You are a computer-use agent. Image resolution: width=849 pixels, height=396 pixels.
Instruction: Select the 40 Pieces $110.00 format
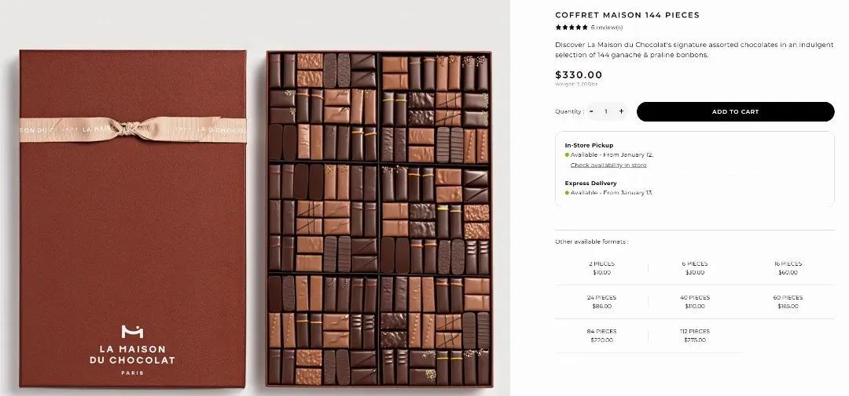695,302
